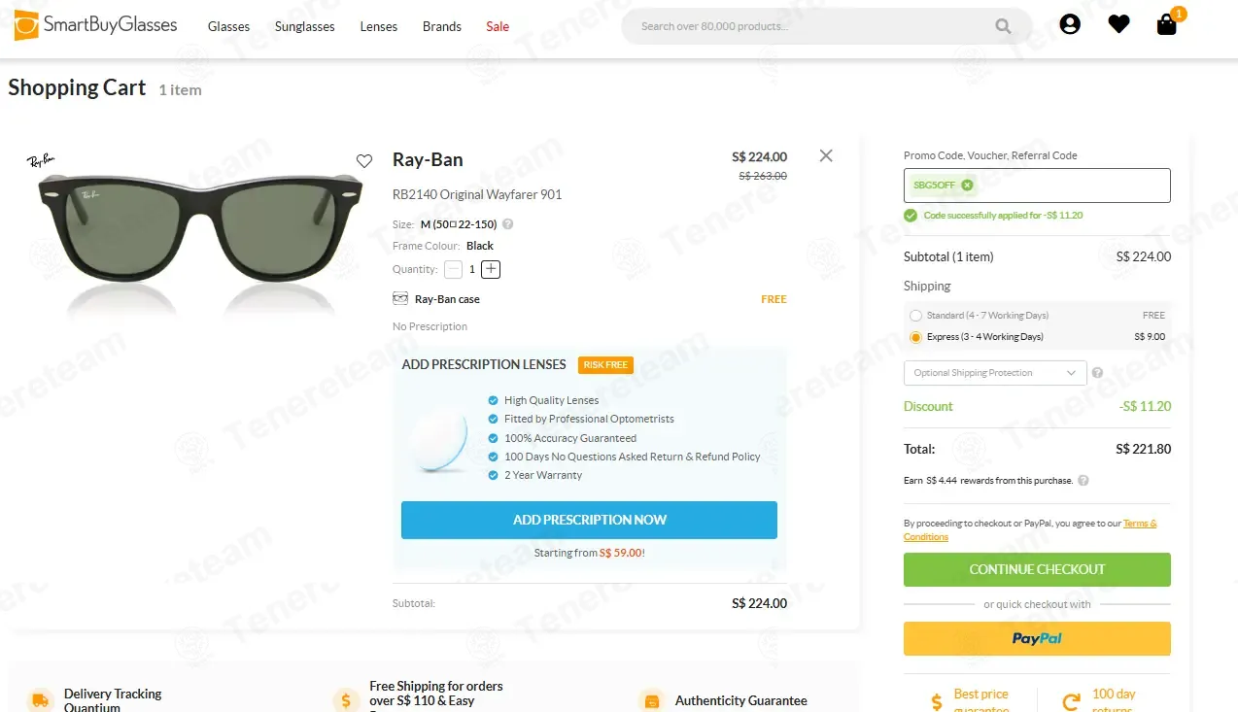
Task: Click the size M (50-22-150) value
Action: [x=459, y=224]
